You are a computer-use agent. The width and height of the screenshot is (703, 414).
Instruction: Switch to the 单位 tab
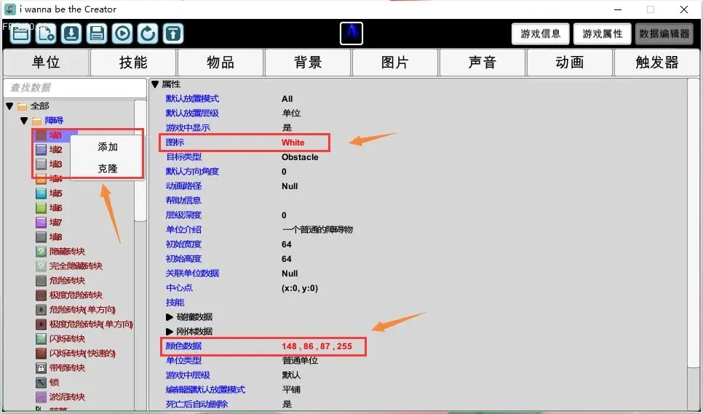tap(46, 63)
